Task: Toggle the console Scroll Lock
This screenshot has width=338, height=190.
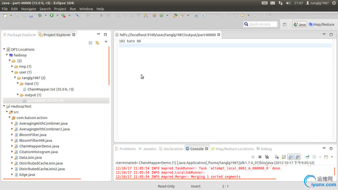Action: pyautogui.click(x=283, y=157)
